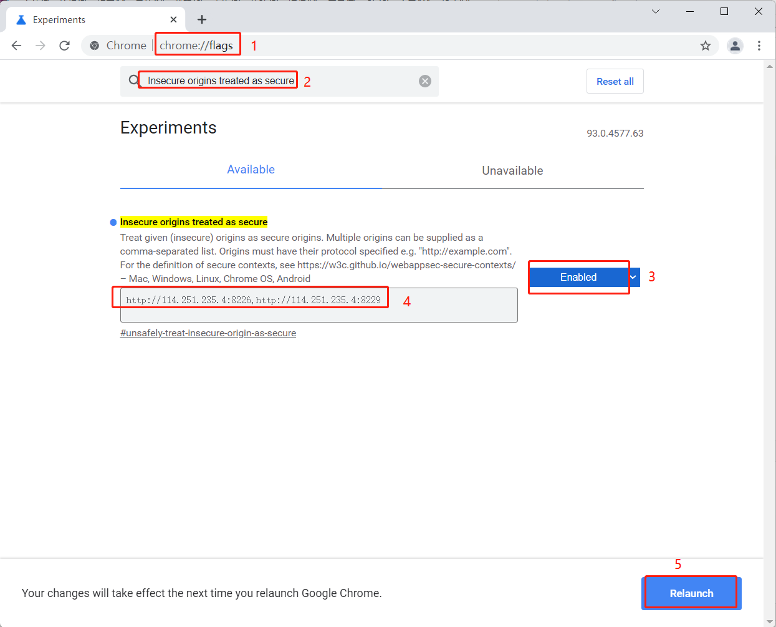Switch to the Available tab

coord(251,170)
